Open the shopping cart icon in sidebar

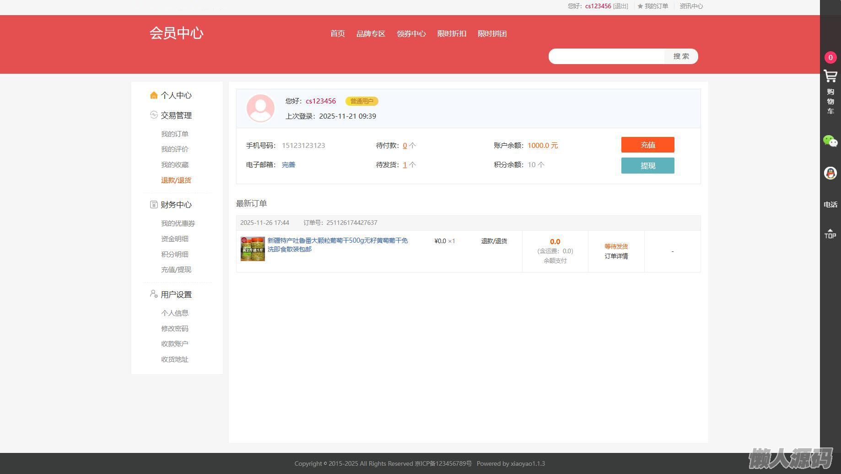point(830,76)
